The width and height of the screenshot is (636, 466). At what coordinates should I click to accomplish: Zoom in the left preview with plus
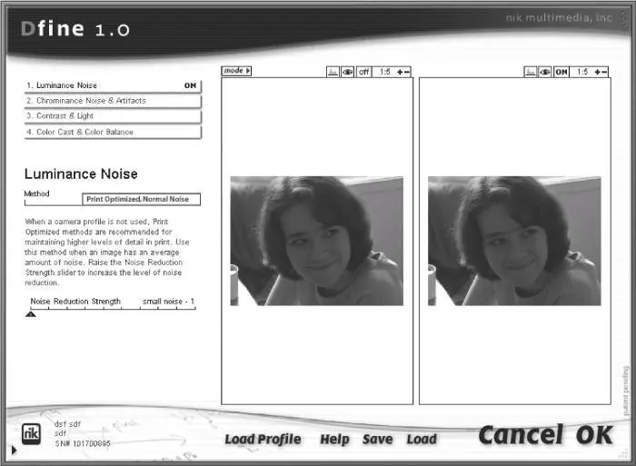coord(399,72)
